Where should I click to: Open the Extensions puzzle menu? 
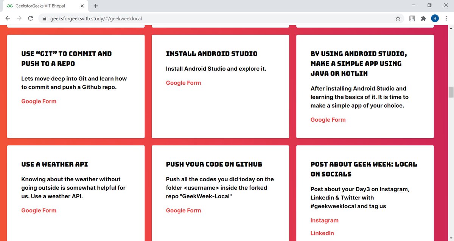tap(423, 18)
